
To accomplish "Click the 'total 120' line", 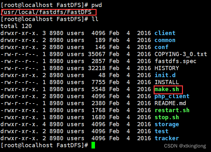I will (16, 26).
